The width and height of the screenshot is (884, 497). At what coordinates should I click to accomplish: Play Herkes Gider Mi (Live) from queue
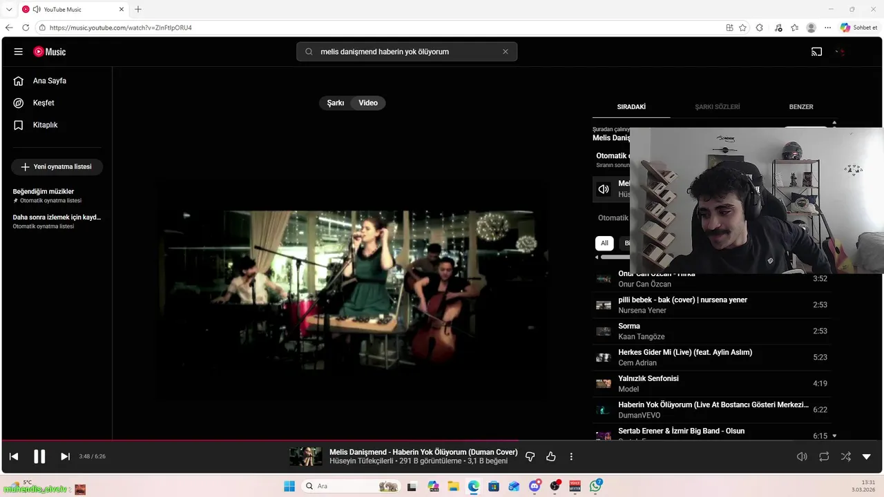click(711, 358)
